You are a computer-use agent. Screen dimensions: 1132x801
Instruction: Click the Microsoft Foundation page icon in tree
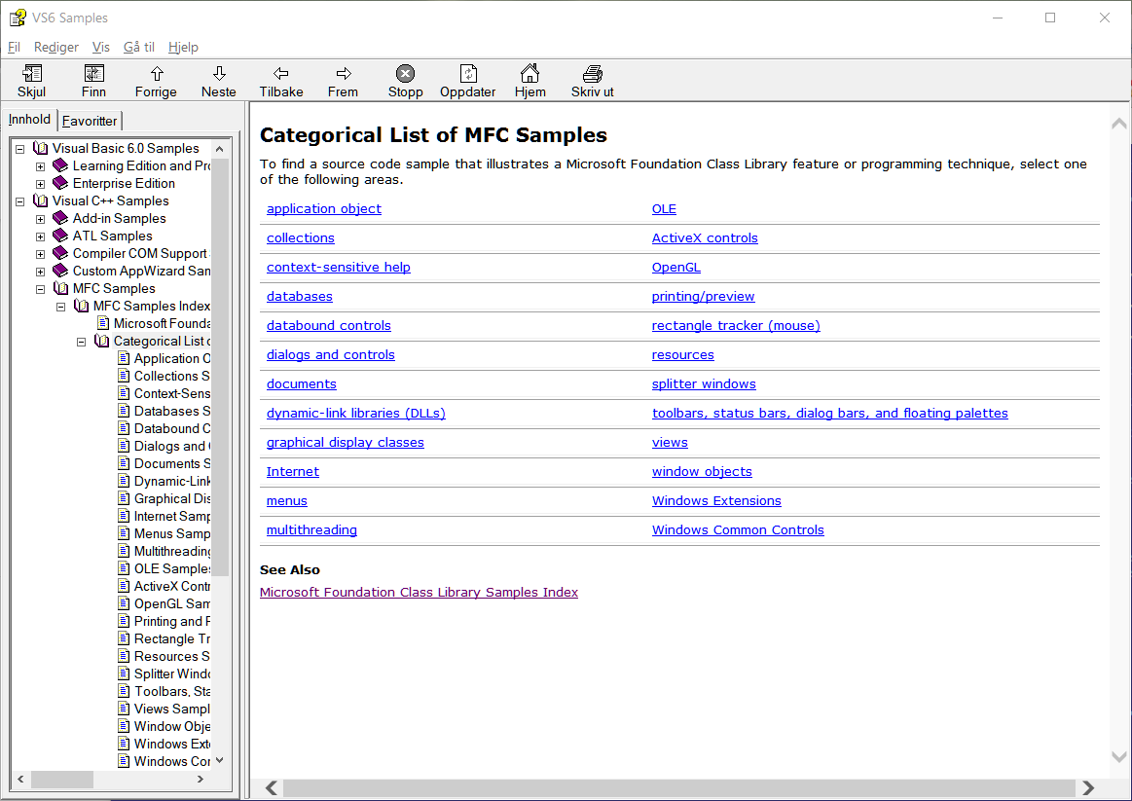(x=103, y=323)
